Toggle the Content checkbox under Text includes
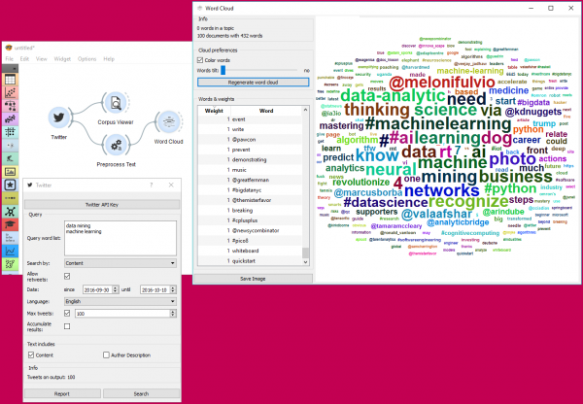Viewport: 583px width, 404px height. click(x=31, y=354)
